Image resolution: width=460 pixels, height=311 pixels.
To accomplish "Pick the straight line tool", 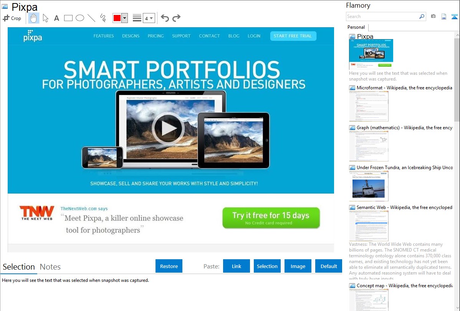I will point(91,18).
